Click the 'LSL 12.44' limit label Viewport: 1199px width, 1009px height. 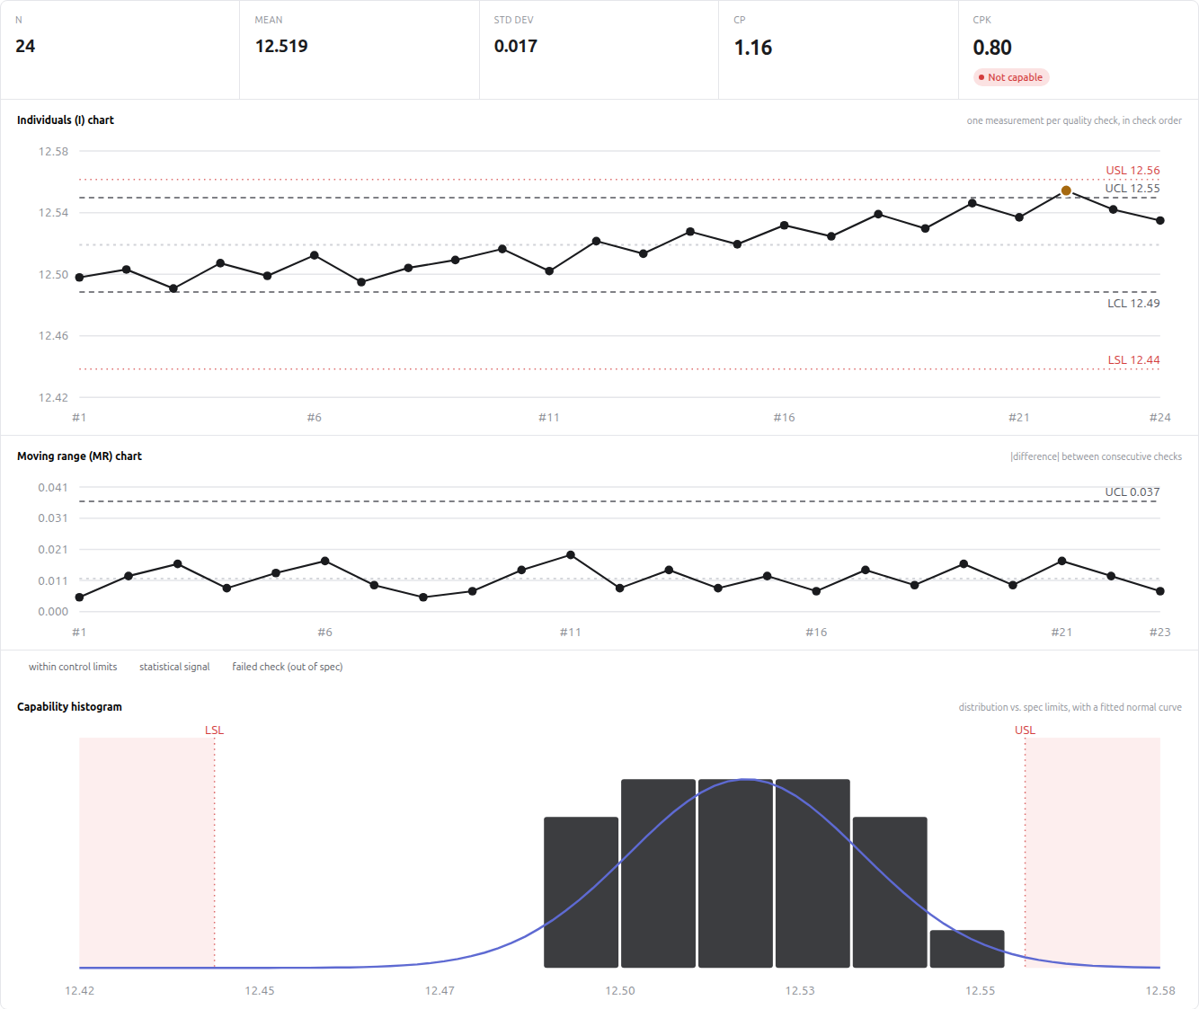1133,360
